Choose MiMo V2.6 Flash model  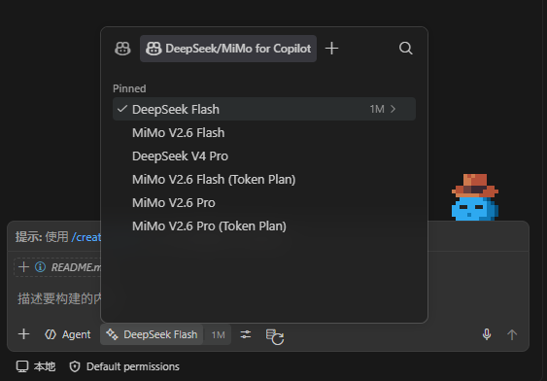(264, 132)
